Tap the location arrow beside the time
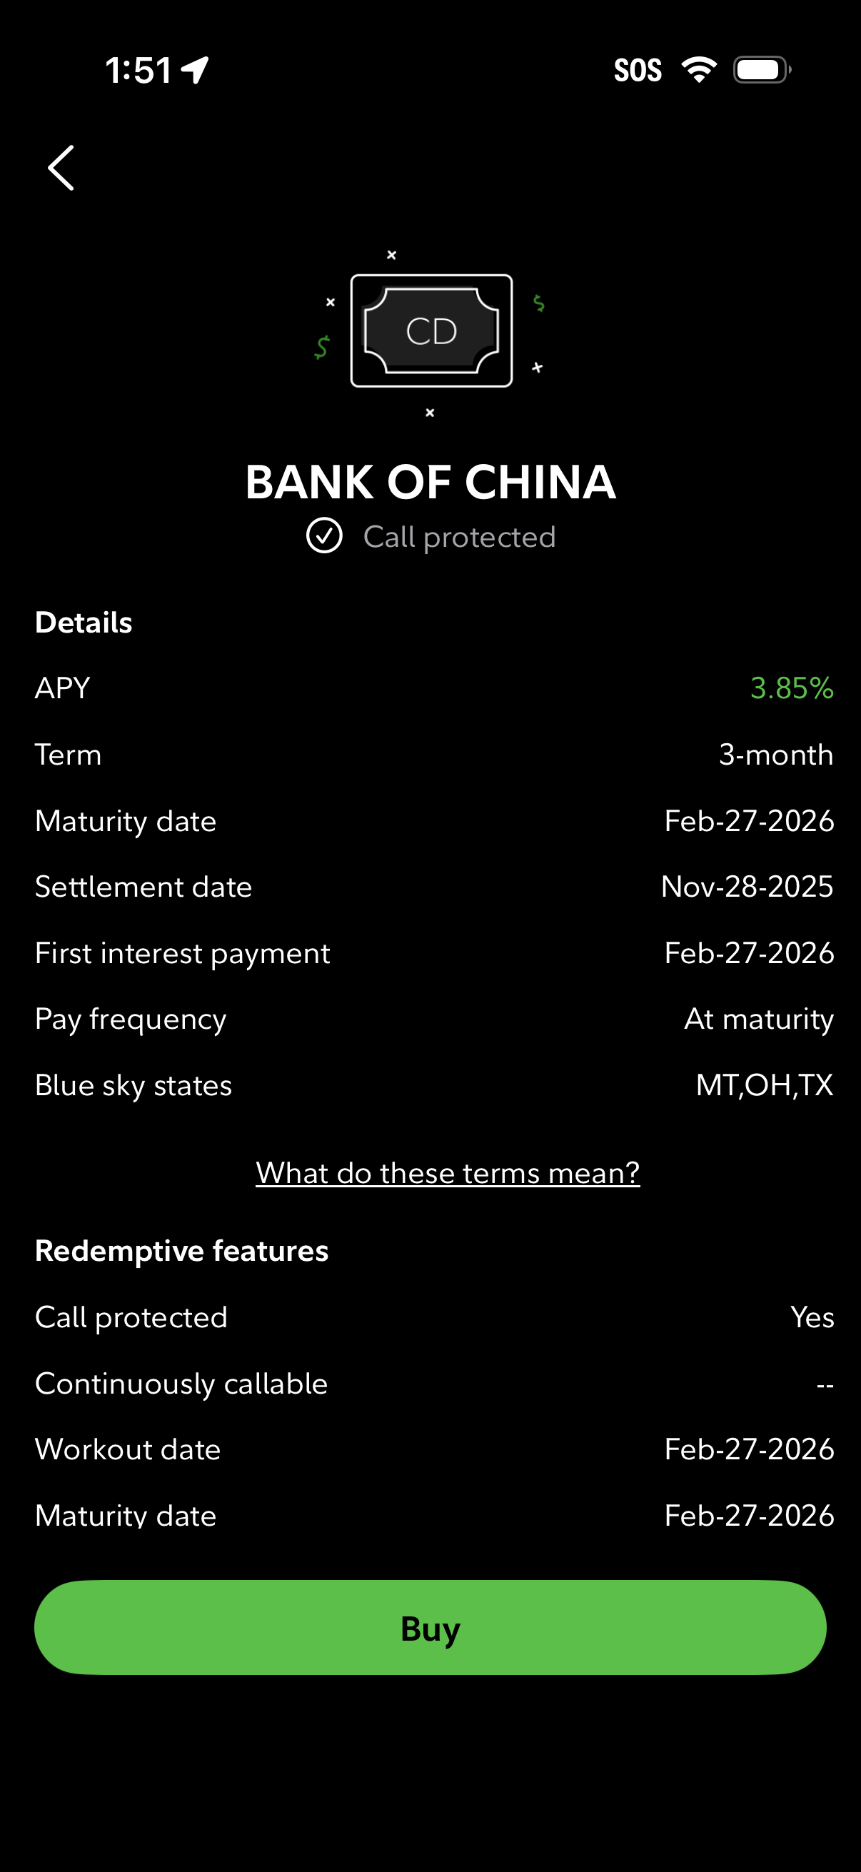 click(196, 71)
